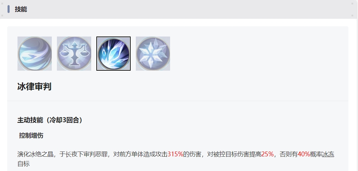Click the highlighted ice shard skill icon
The image size is (358, 171).
(114, 54)
